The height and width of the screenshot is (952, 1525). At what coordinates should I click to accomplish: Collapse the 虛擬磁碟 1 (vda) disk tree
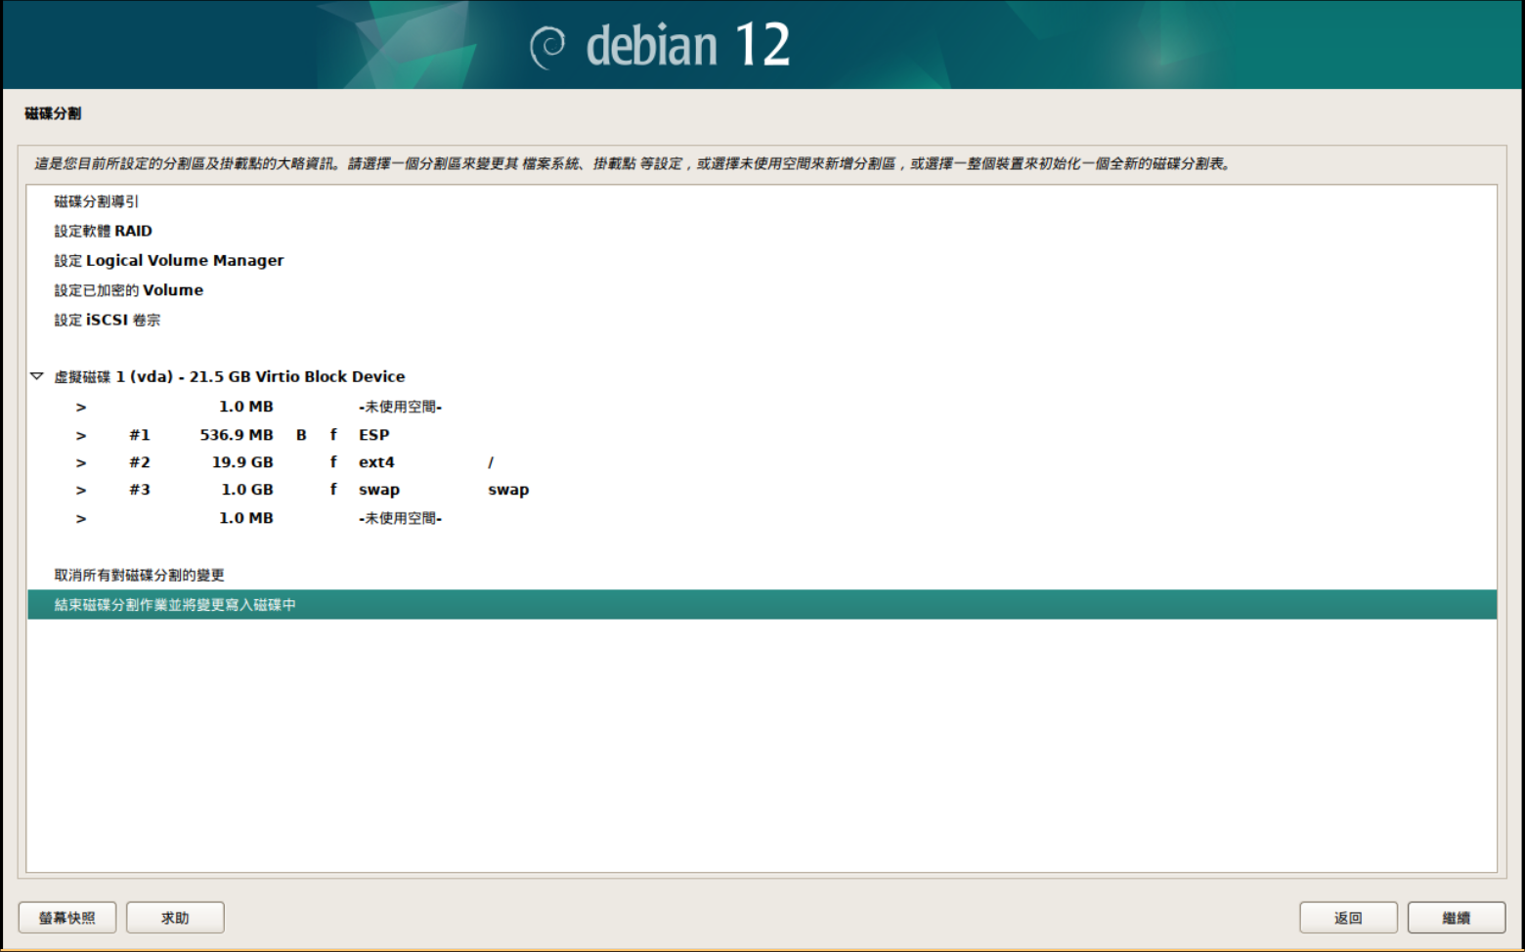36,376
